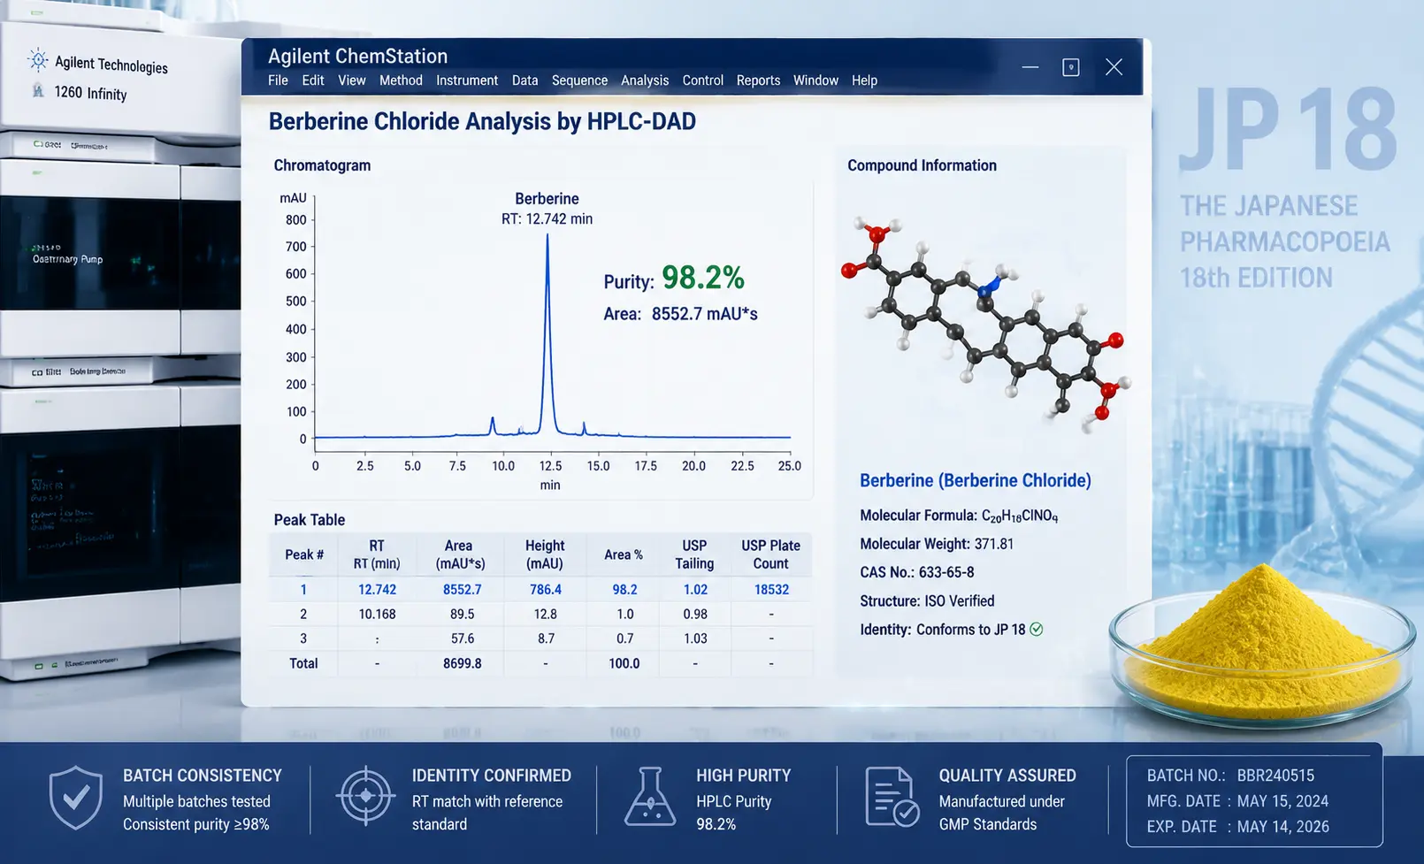The height and width of the screenshot is (864, 1424).
Task: Open the Window menu
Action: point(815,80)
